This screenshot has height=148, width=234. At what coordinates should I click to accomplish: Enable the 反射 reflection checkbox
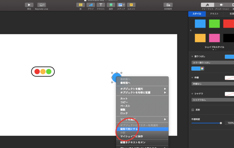click(193, 110)
